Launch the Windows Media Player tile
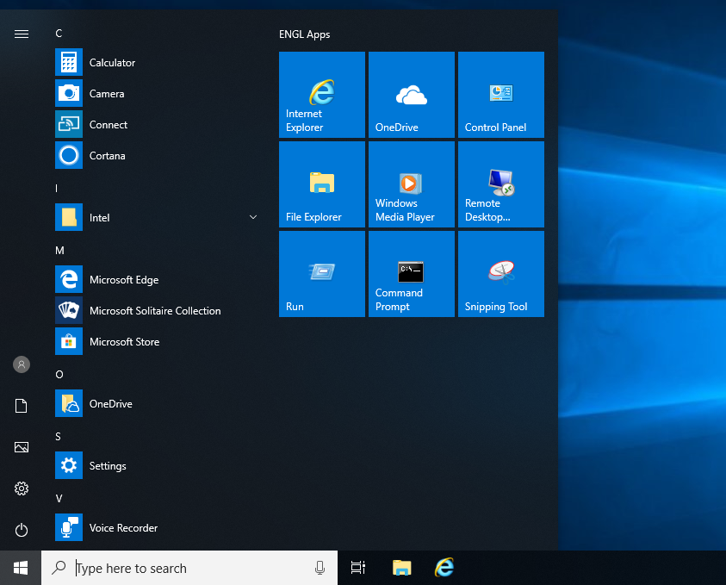The width and height of the screenshot is (726, 585). [411, 184]
